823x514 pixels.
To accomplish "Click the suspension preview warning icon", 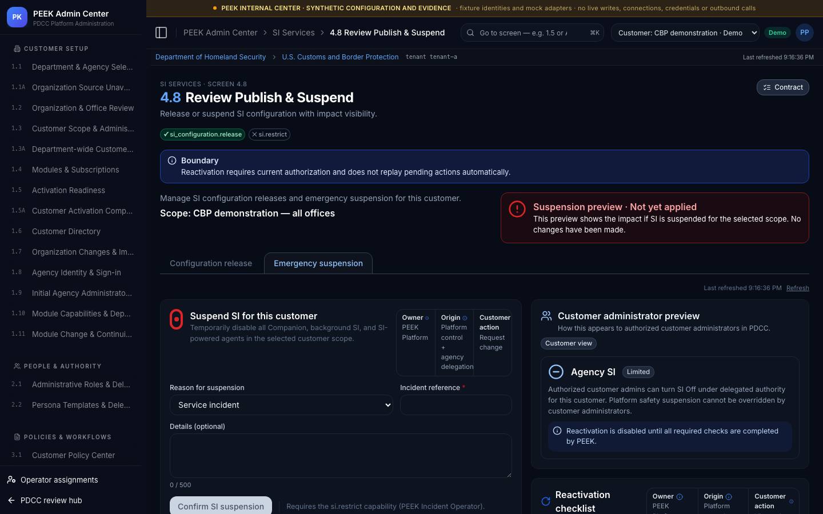I will [x=517, y=209].
